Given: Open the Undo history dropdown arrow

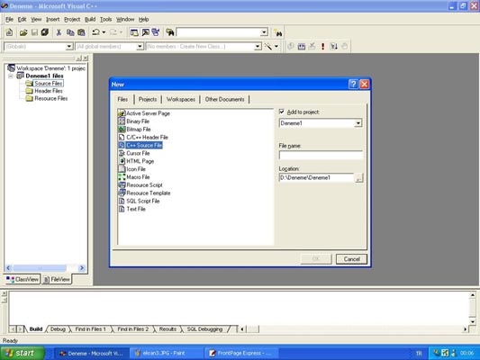Looking at the screenshot, I should [104, 32].
